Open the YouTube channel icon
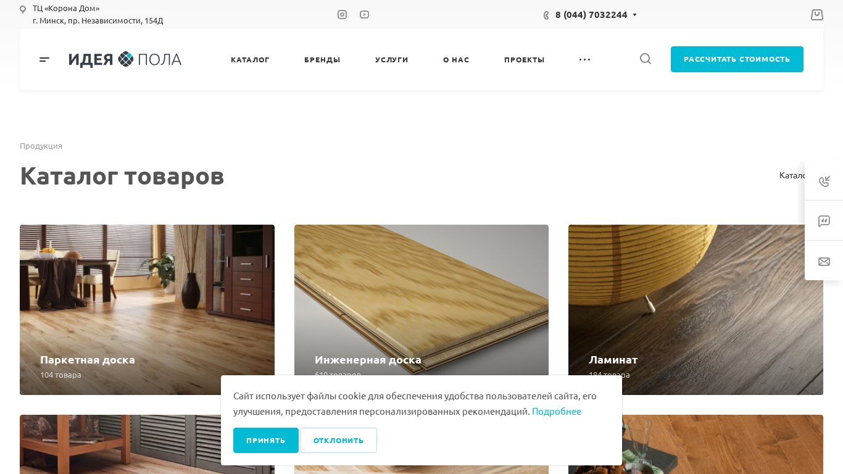 (x=364, y=14)
